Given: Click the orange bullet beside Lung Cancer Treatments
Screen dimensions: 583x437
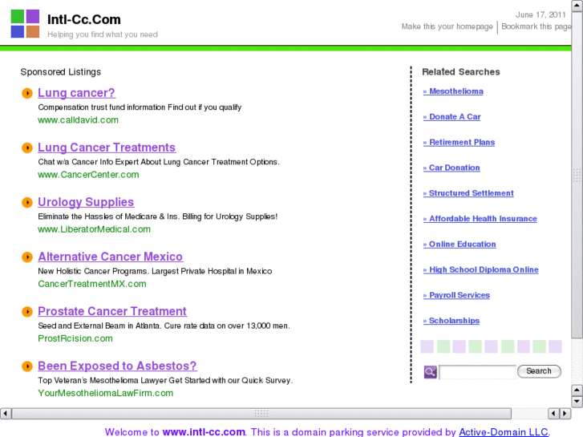Looking at the screenshot, I should 27,148.
